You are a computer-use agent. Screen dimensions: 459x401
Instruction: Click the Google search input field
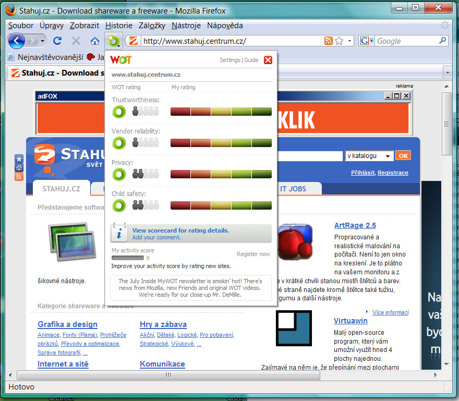coord(406,41)
